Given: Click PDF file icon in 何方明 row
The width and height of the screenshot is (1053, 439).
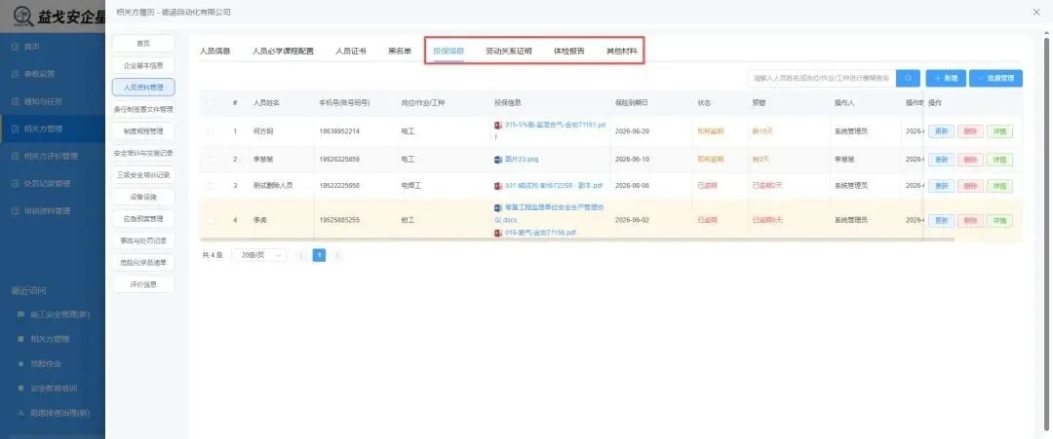Looking at the screenshot, I should pos(498,126).
